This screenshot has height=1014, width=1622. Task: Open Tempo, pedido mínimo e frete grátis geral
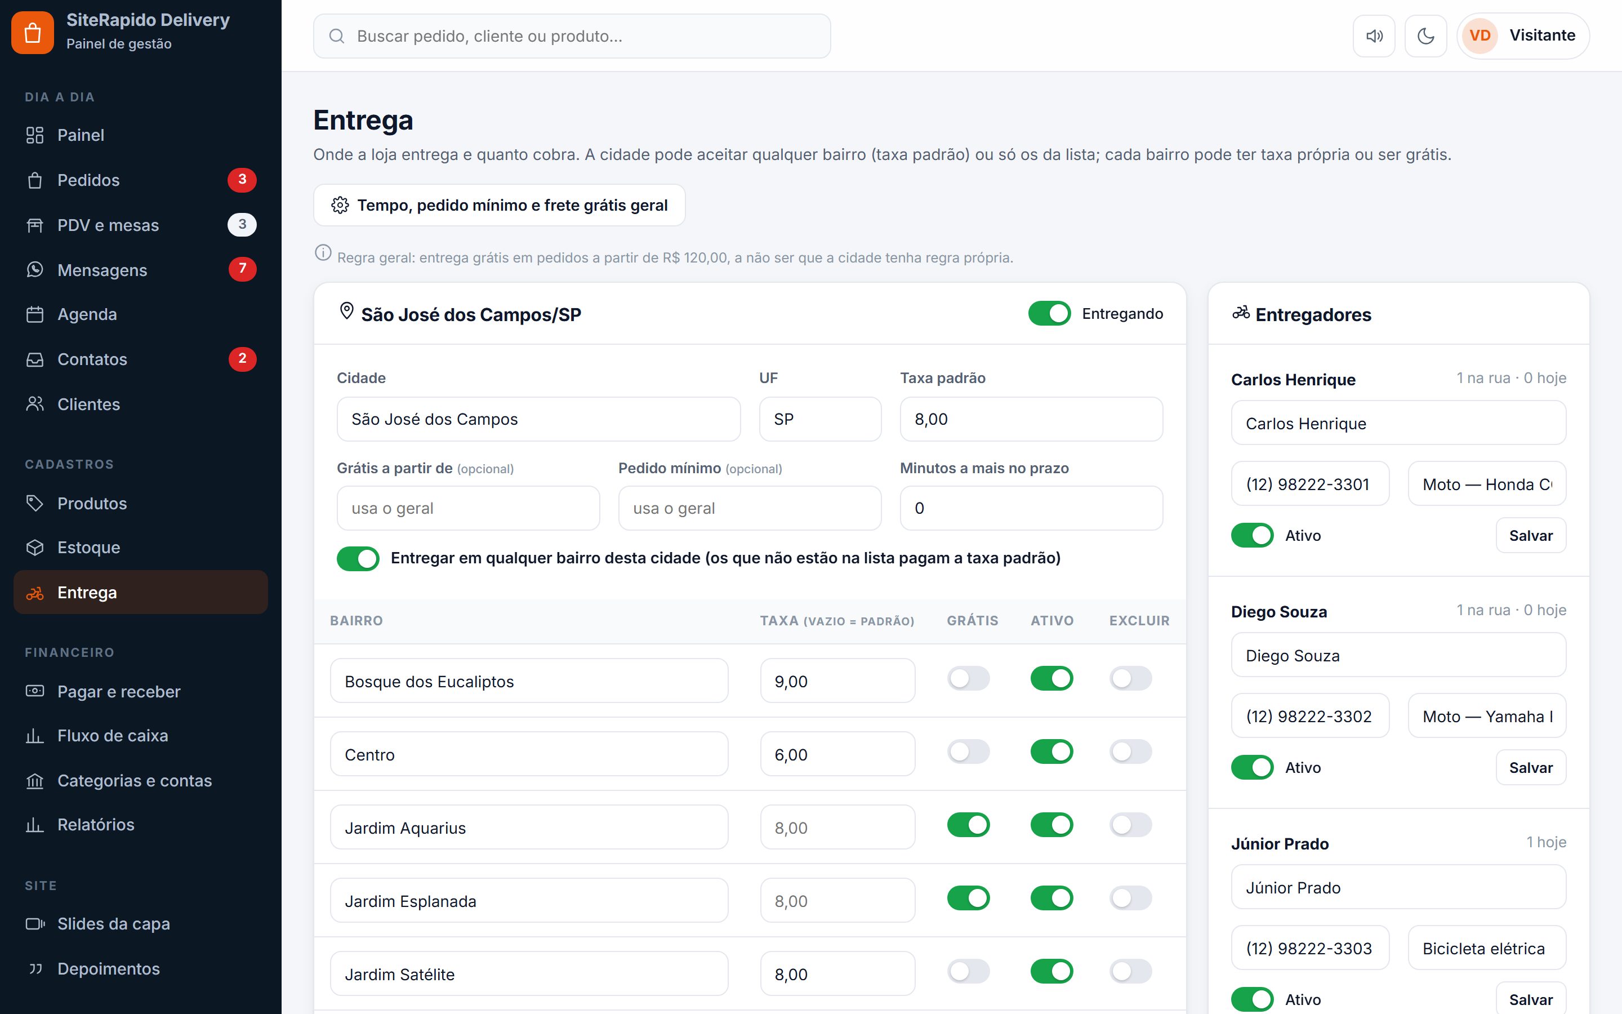[x=500, y=205]
